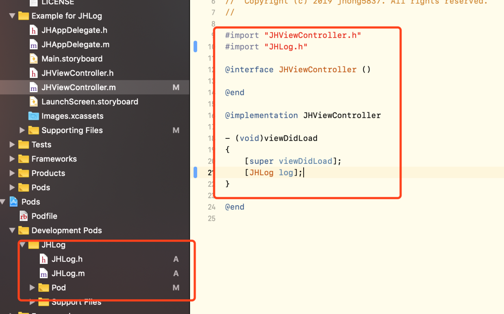Open JHLog.m under Development Pods

68,273
